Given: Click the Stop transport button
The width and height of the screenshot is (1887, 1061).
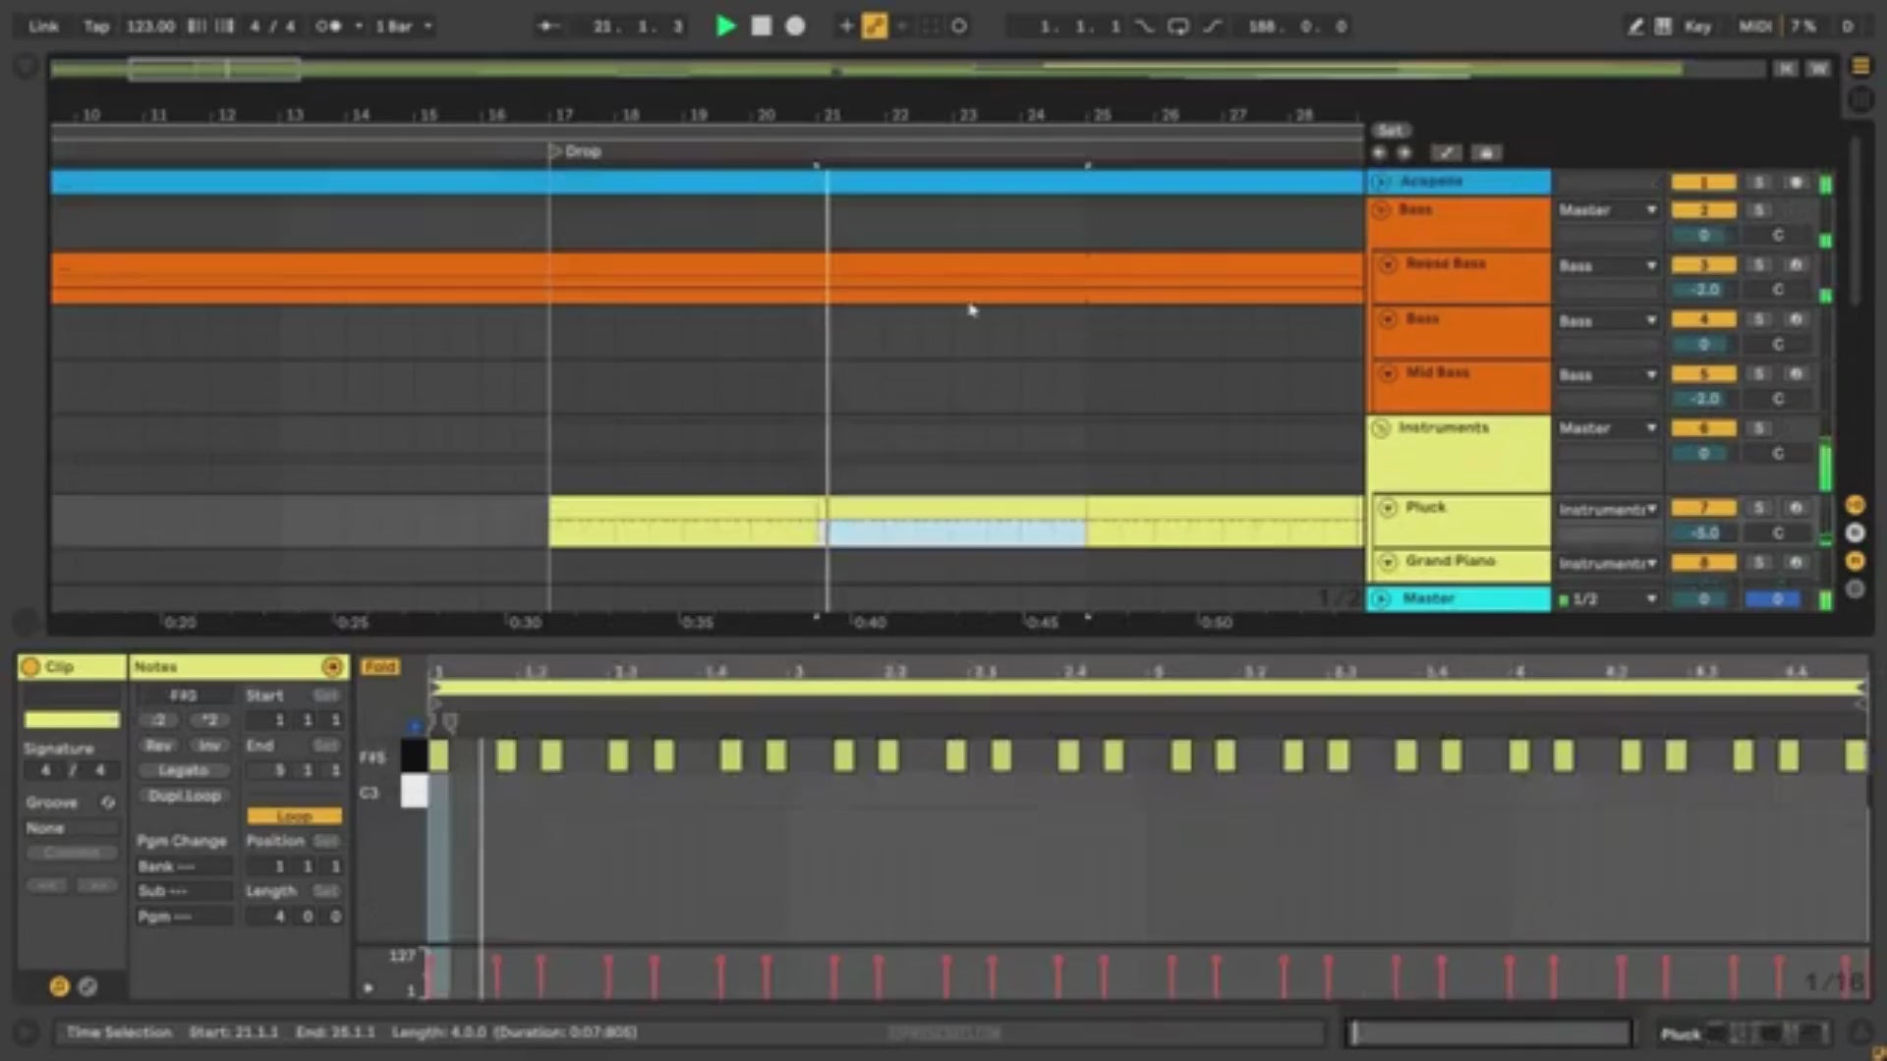Looking at the screenshot, I should 761,27.
